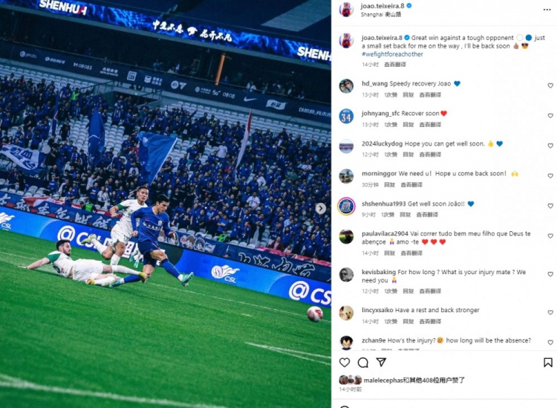The image size is (557, 408).
Task: View translation of the post caption
Action: pyautogui.click(x=394, y=65)
